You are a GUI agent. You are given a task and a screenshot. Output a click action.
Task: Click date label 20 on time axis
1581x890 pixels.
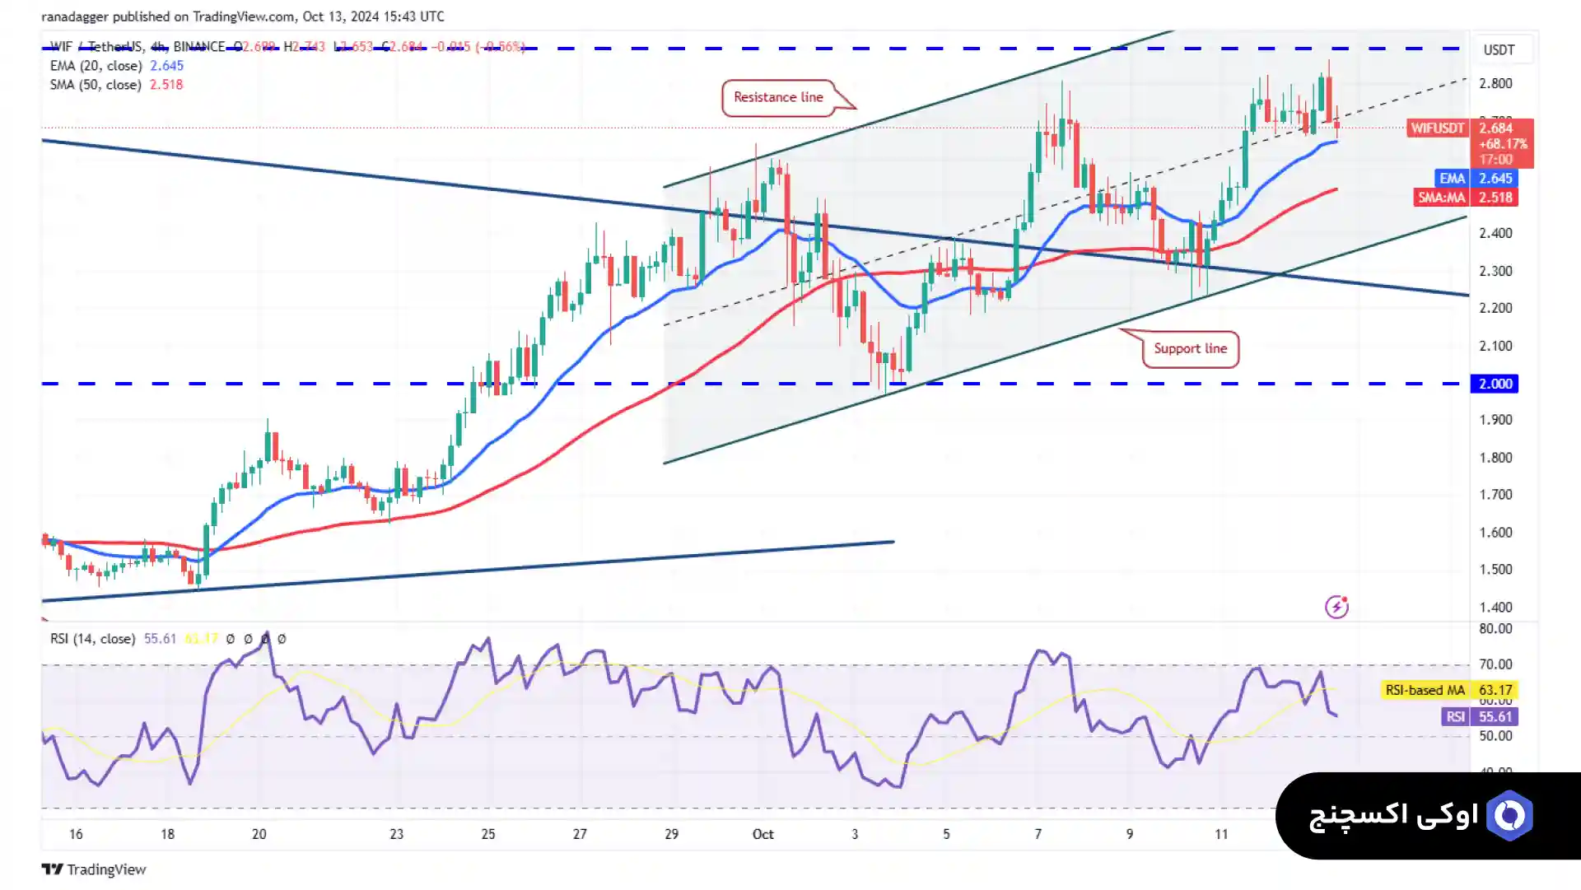[x=259, y=834]
